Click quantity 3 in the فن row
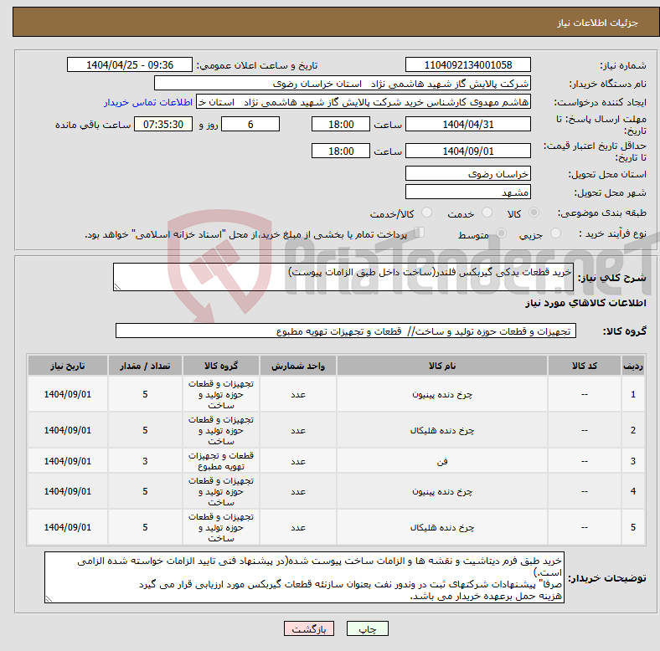The image size is (660, 651). click(145, 461)
